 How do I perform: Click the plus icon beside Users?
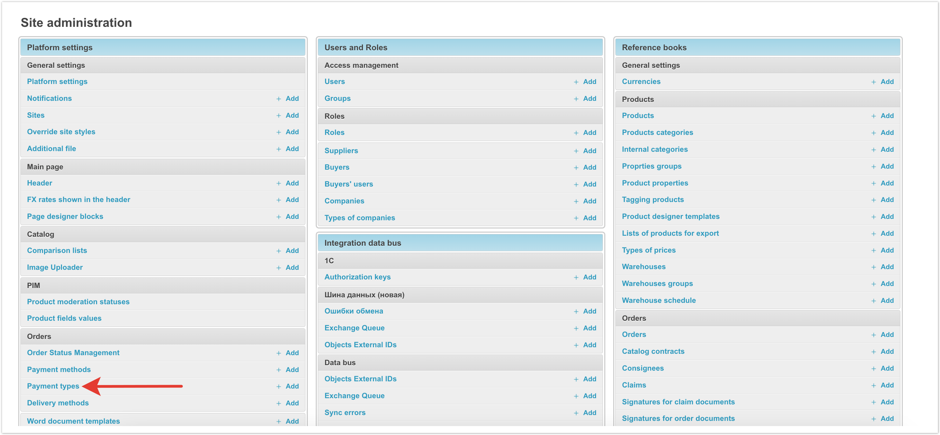pyautogui.click(x=576, y=82)
